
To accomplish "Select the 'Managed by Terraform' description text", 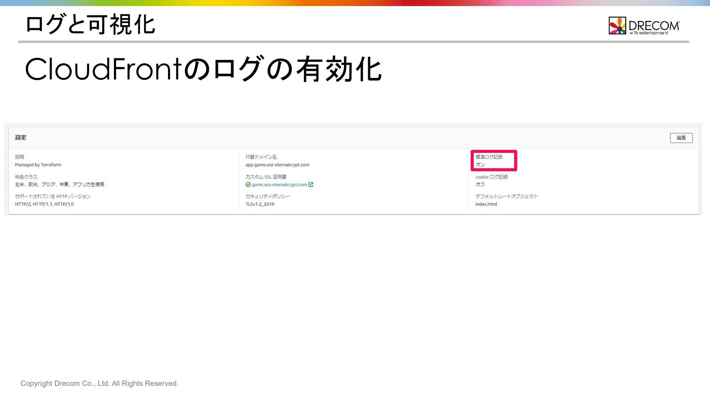I will coord(38,165).
